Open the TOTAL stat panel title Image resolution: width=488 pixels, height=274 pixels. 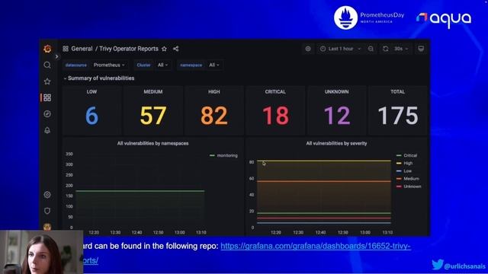(398, 92)
